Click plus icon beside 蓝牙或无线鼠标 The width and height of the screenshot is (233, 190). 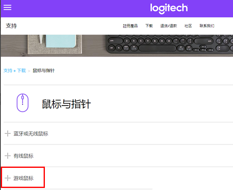pyautogui.click(x=7, y=134)
